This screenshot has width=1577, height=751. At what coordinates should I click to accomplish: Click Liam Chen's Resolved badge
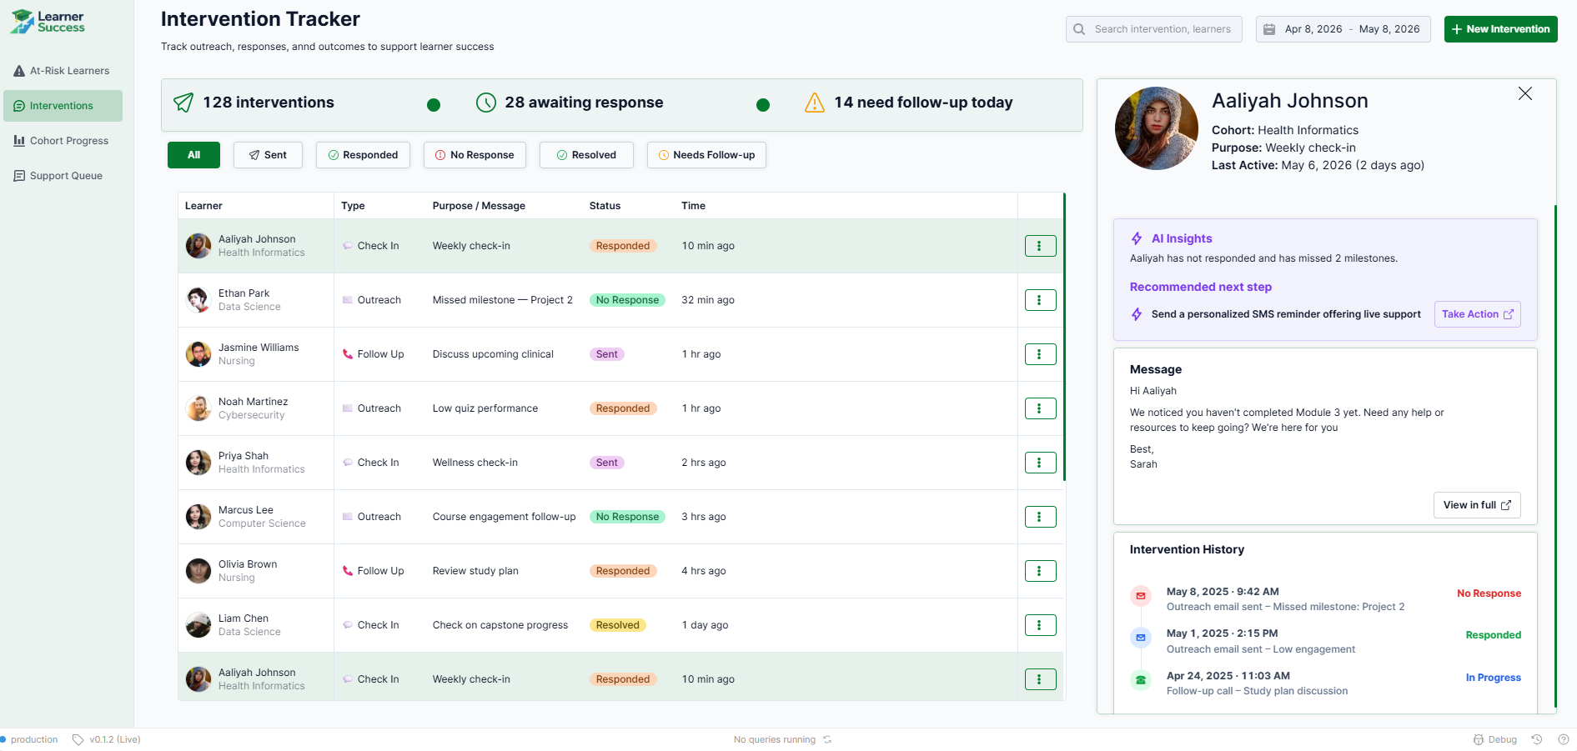pyautogui.click(x=618, y=625)
